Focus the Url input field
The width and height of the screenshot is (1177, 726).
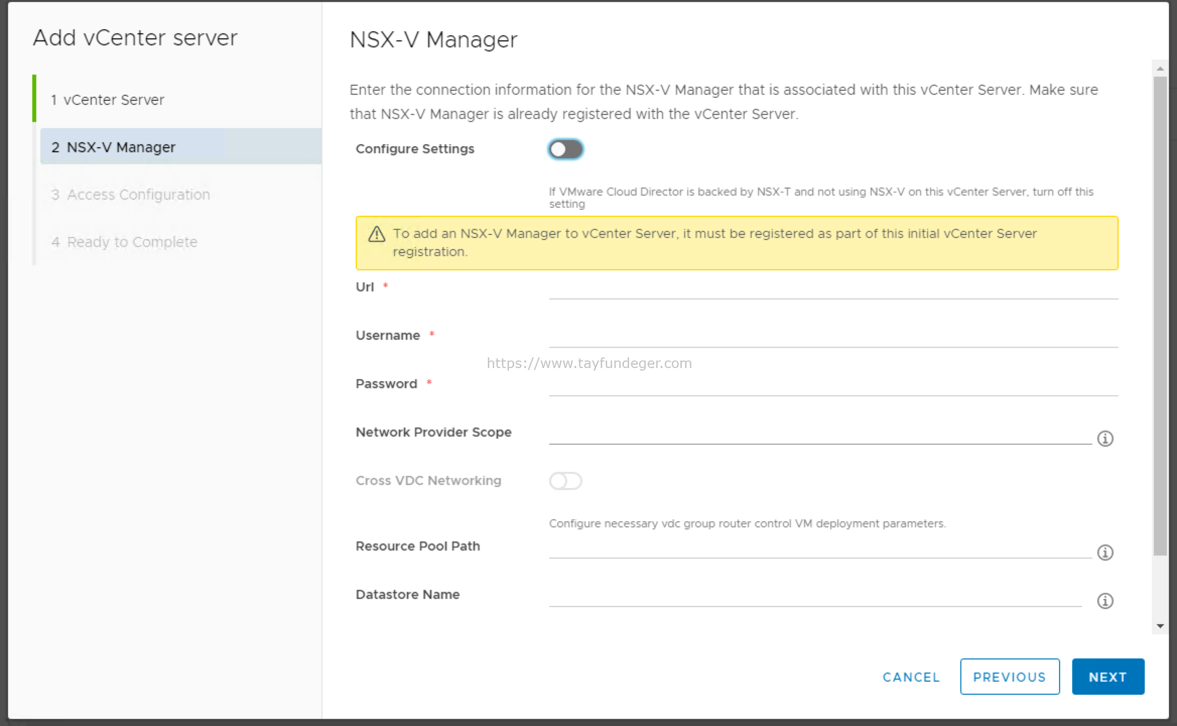[x=833, y=288]
